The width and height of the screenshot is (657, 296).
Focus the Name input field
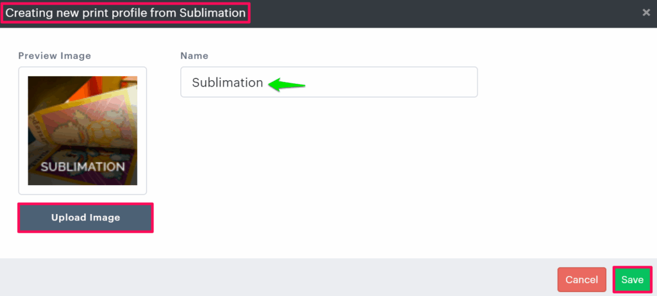pyautogui.click(x=385, y=83)
